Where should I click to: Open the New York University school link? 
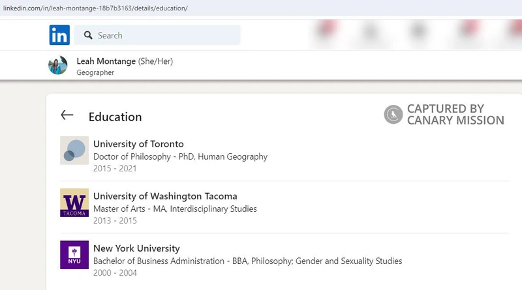136,248
